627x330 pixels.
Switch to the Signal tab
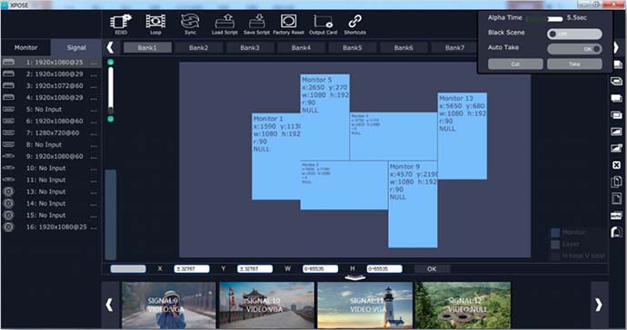point(76,47)
